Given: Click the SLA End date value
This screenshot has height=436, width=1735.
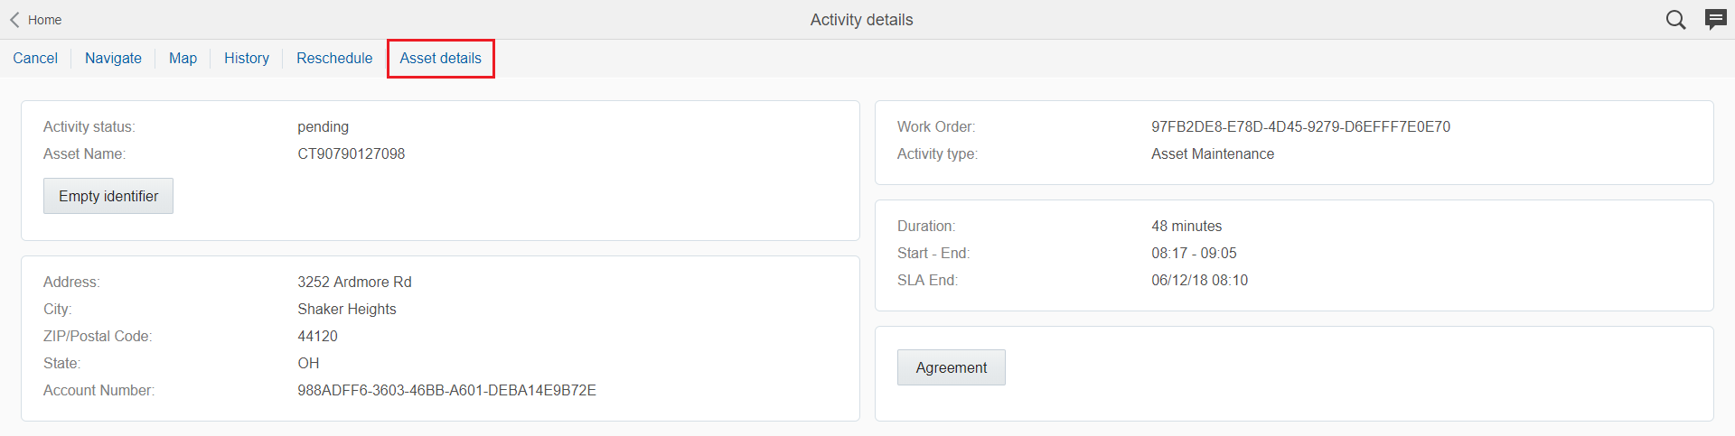Looking at the screenshot, I should (x=1199, y=281).
